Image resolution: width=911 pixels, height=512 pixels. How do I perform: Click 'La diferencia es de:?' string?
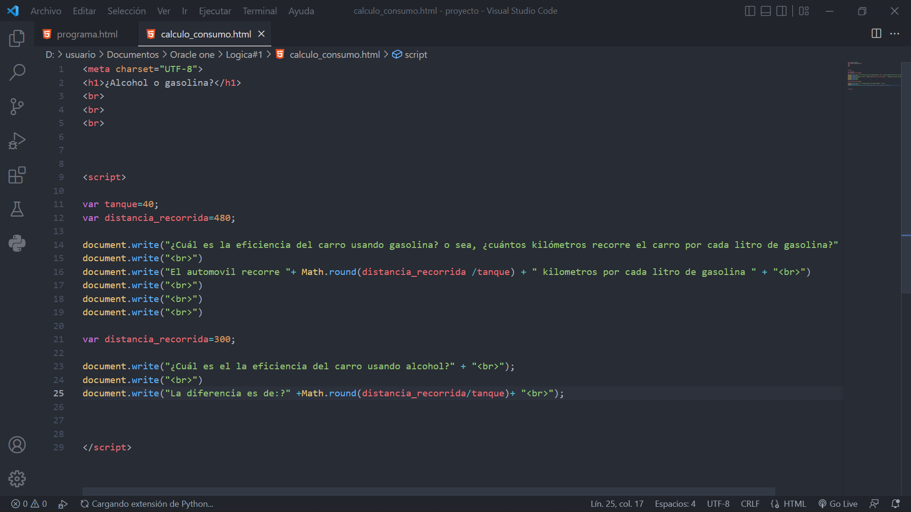[228, 393]
